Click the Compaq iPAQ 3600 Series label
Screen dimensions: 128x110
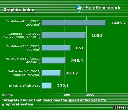coord(22,36)
